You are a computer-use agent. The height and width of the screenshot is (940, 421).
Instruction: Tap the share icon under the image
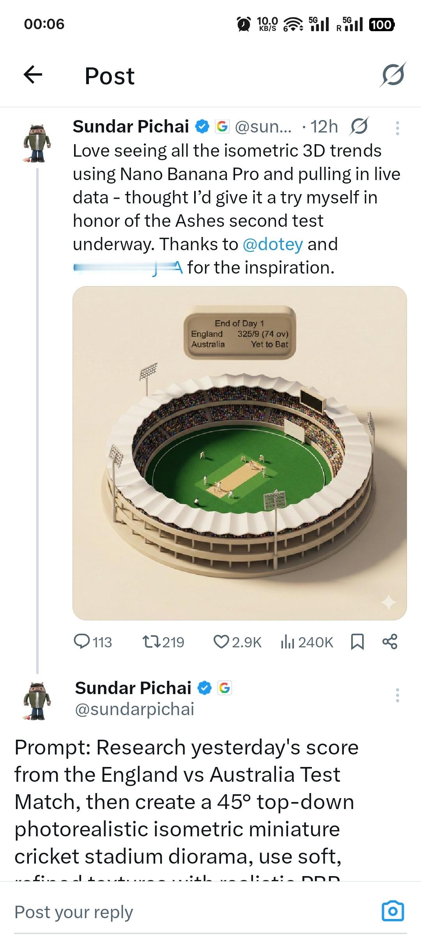390,641
